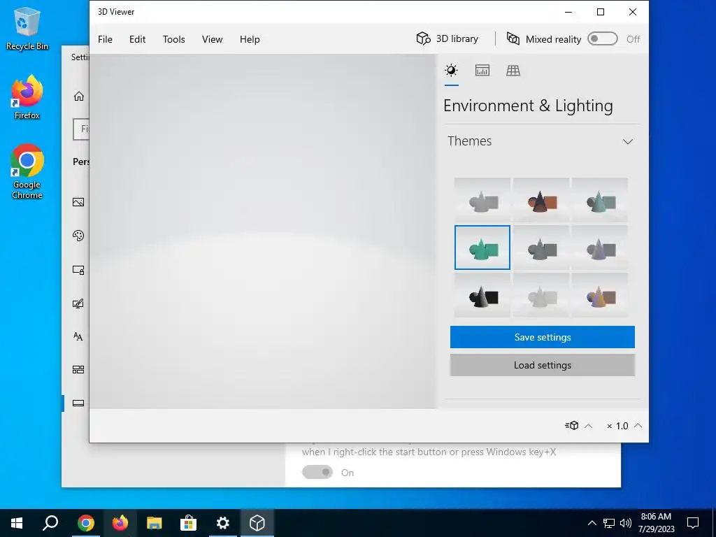Open the Windows Start button

pyautogui.click(x=17, y=523)
